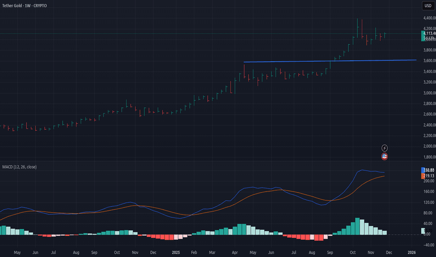The width and height of the screenshot is (436, 257).
Task: Click the highest candlestick wick in October
Action: [x=357, y=19]
